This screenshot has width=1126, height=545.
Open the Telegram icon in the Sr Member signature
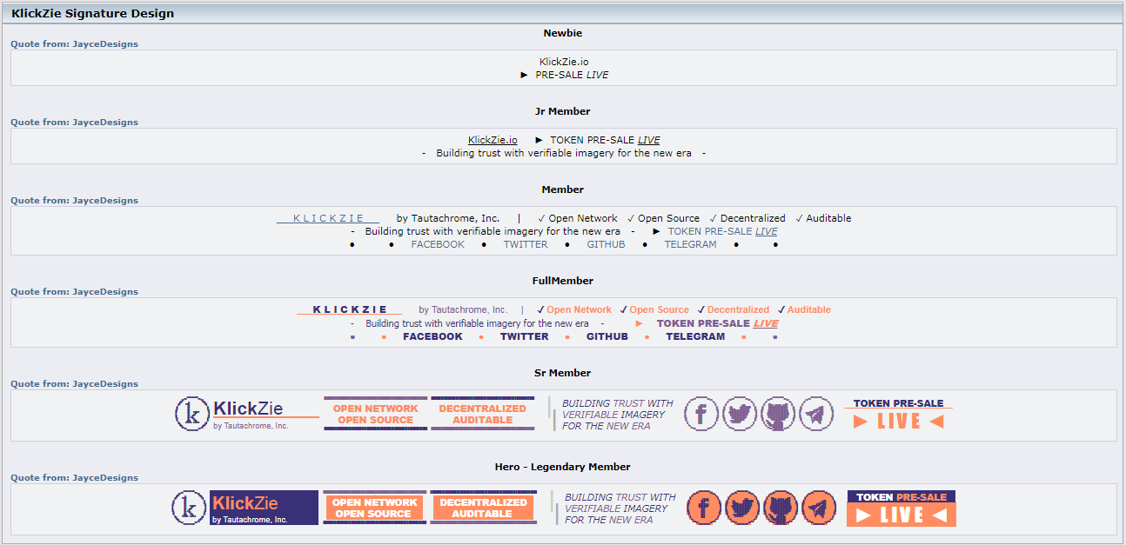tap(816, 414)
